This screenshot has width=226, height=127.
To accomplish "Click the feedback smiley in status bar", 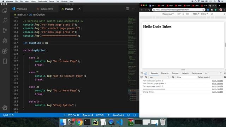I will coord(129,115).
